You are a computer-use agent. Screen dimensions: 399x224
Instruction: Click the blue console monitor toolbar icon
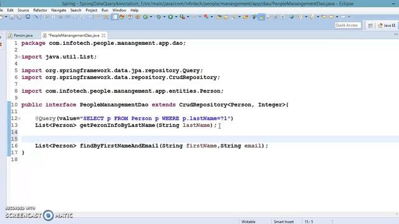pos(27,17)
